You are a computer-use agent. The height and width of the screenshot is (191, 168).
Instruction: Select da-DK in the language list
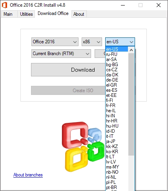pos(117,75)
